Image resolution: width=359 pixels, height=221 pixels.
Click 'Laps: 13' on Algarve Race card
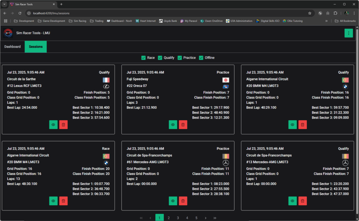tap(14, 179)
